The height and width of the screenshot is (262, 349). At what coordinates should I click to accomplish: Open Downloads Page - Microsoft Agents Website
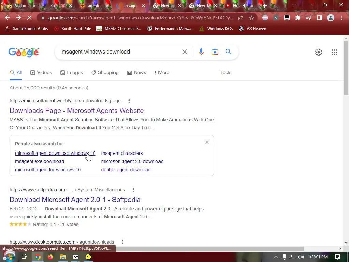[x=77, y=111]
